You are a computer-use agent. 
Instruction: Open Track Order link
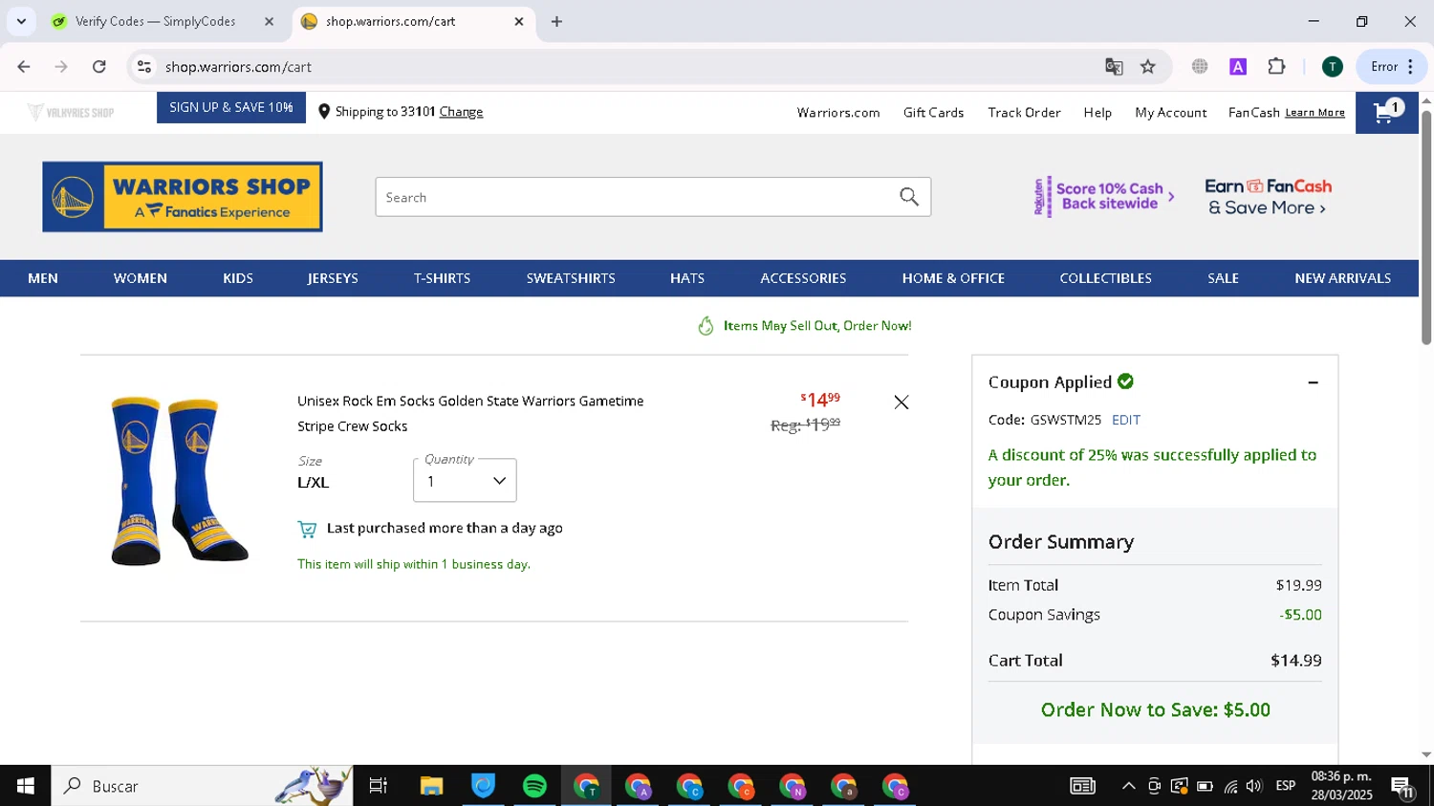tap(1024, 113)
